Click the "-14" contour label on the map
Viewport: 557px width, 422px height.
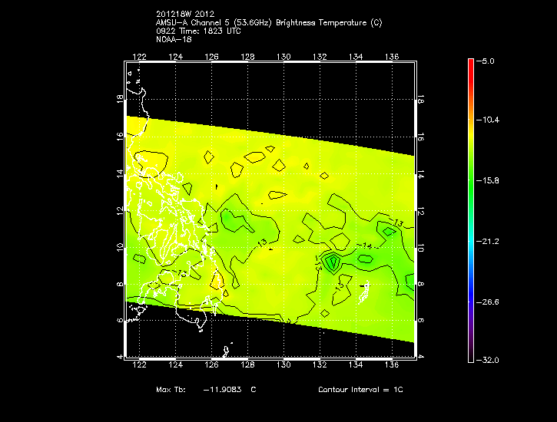[x=364, y=246]
